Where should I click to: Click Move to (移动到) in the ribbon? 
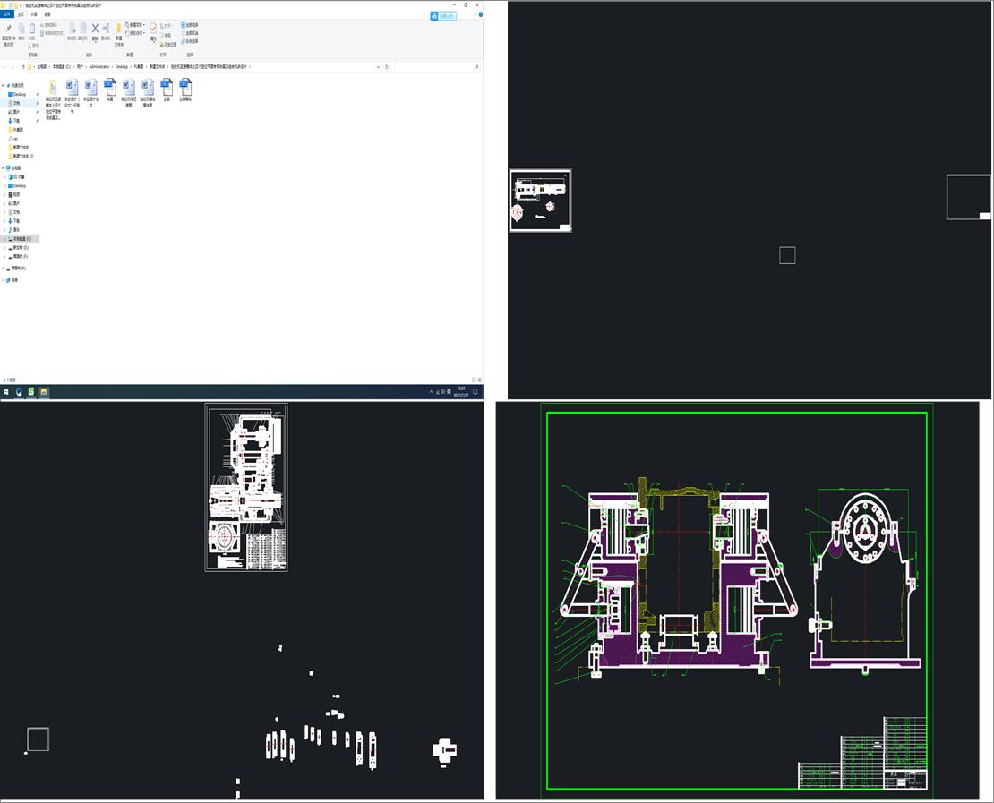tap(73, 31)
